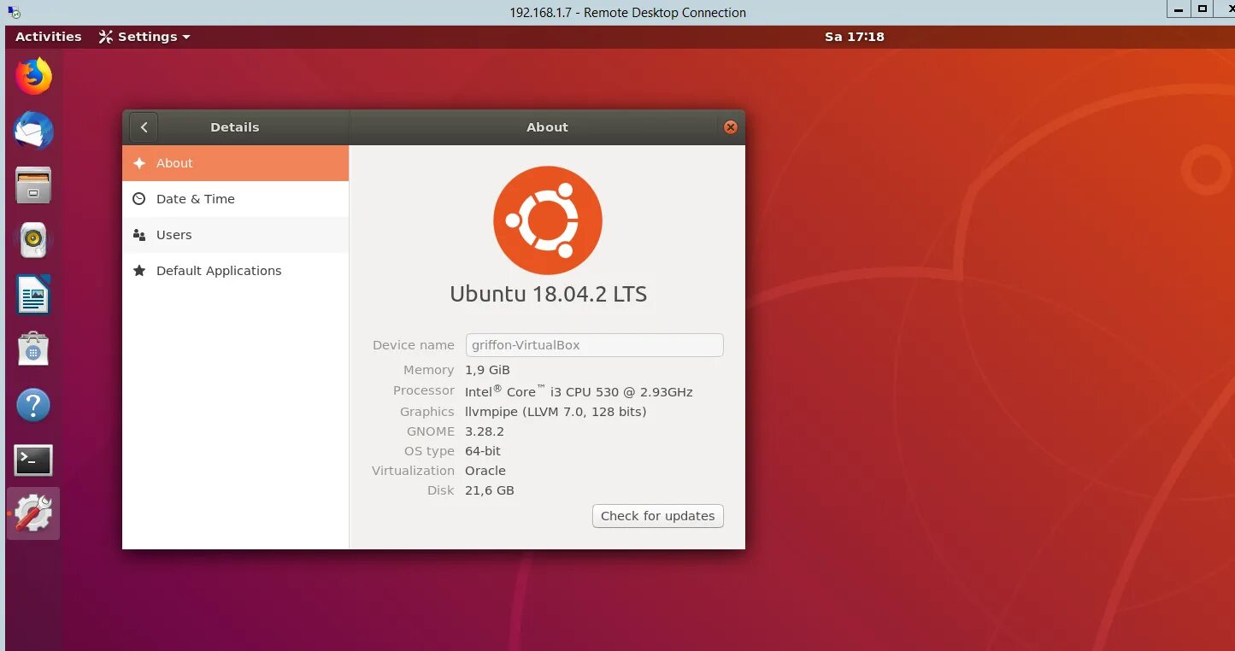Go back with the Details back arrow
Screen dimensions: 1235x651
click(144, 127)
